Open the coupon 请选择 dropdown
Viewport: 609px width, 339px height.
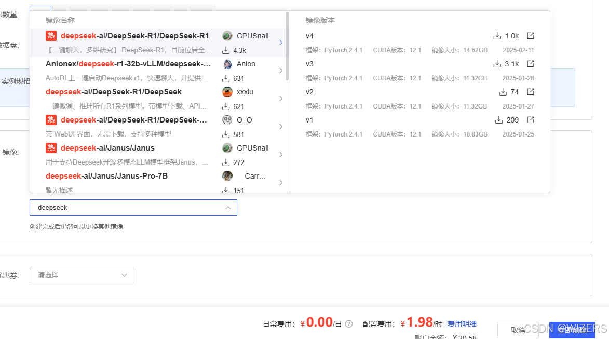(82, 275)
